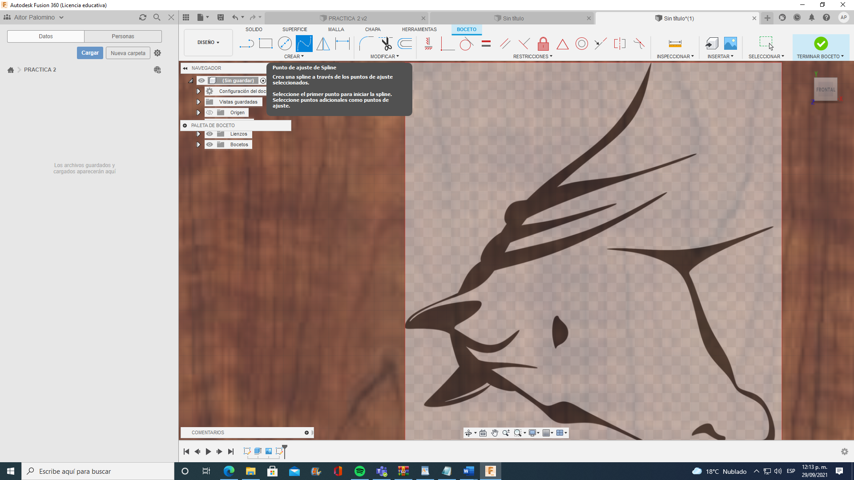The height and width of the screenshot is (480, 854).
Task: Click the window Select tool icon
Action: (766, 44)
